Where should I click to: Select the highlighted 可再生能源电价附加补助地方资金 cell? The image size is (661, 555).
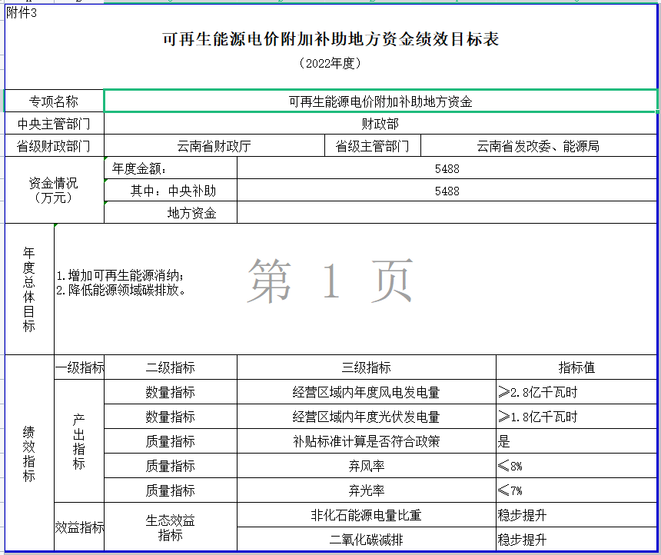coord(380,101)
